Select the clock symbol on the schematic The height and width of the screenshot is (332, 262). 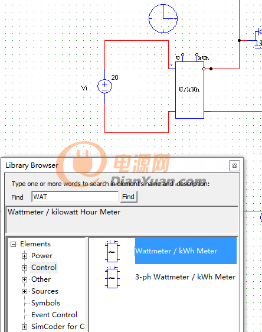[163, 19]
